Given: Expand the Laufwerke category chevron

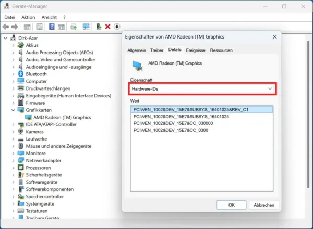Looking at the screenshot, I should (x=13, y=139).
